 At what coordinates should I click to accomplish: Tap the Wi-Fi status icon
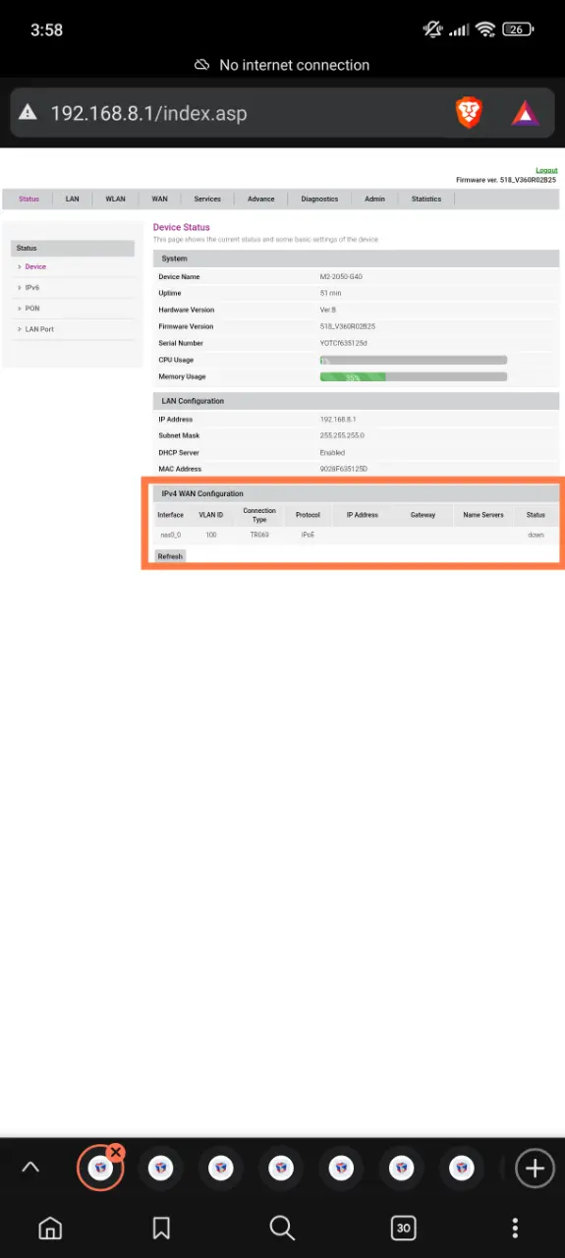coord(485,29)
